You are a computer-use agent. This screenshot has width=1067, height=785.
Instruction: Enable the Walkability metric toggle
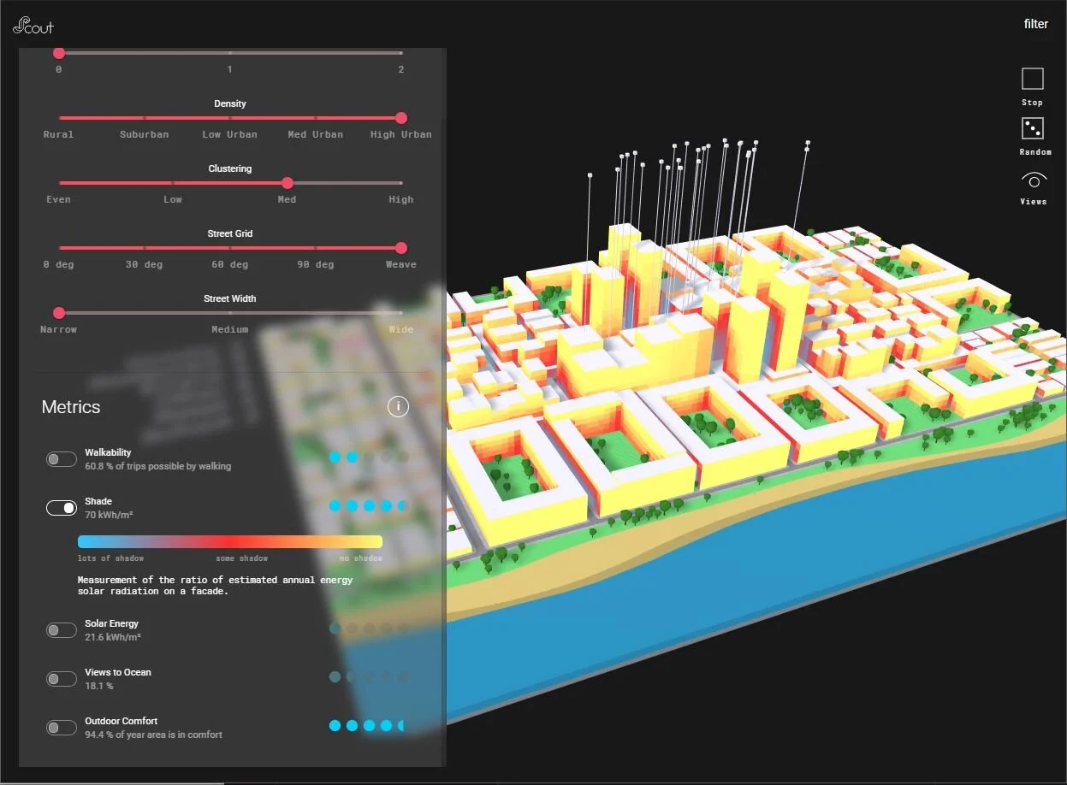(62, 459)
